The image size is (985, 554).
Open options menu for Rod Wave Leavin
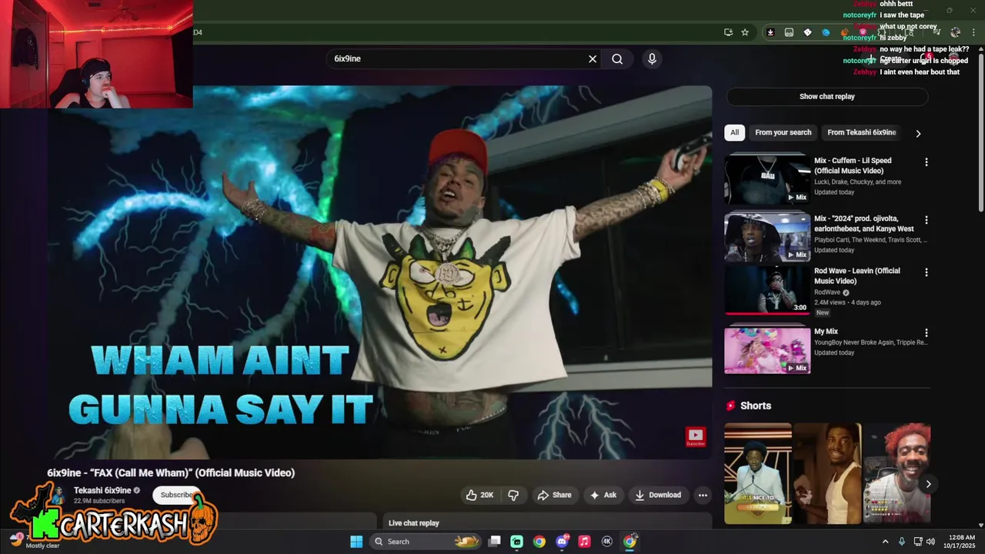click(x=927, y=272)
